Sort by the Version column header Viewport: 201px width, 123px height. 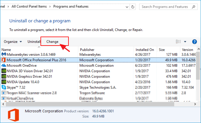point(188,50)
